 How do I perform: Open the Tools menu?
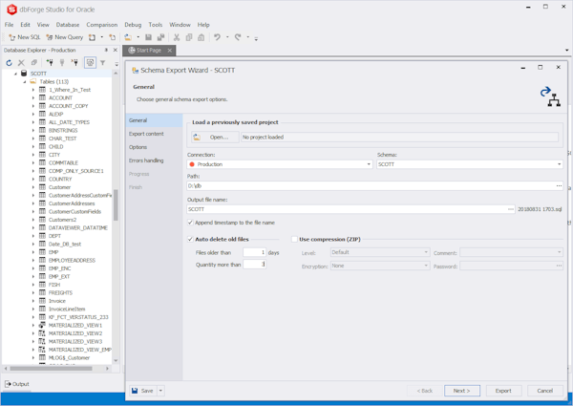156,25
